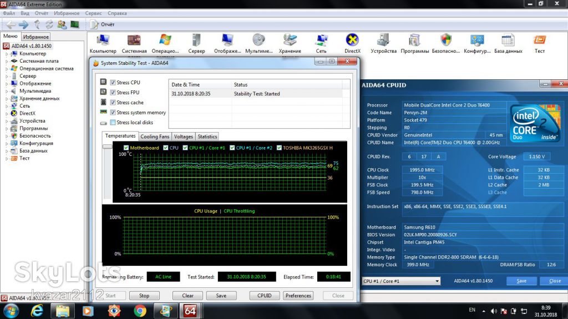Image resolution: width=568 pixels, height=319 pixels.
Task: Open the Конфигурация category icon
Action: click(477, 43)
